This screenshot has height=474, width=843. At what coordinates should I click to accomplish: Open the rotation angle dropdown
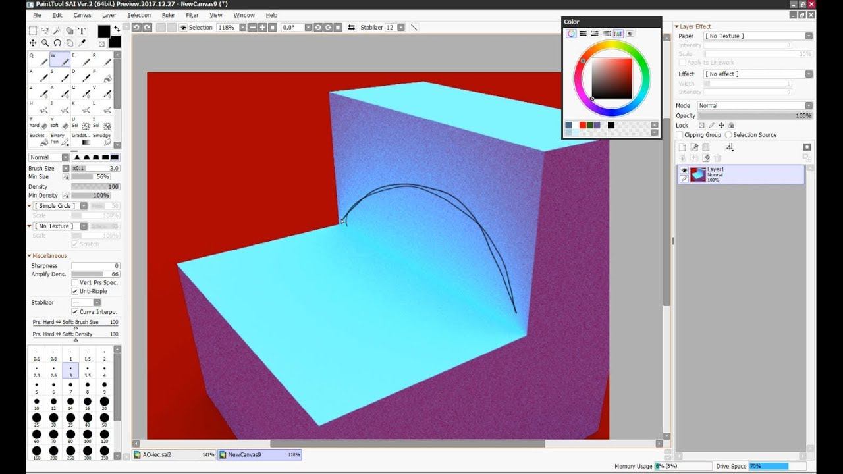[308, 28]
